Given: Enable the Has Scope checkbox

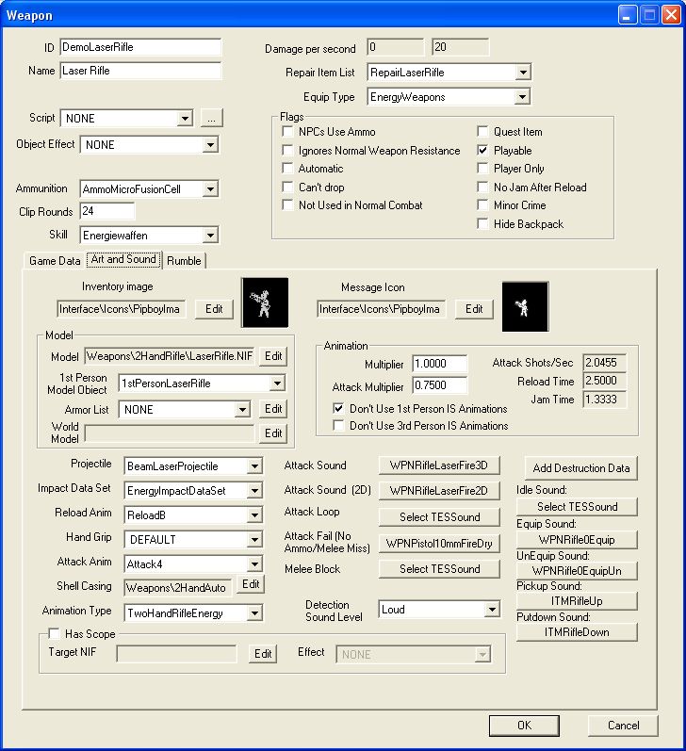Looking at the screenshot, I should 54,633.
